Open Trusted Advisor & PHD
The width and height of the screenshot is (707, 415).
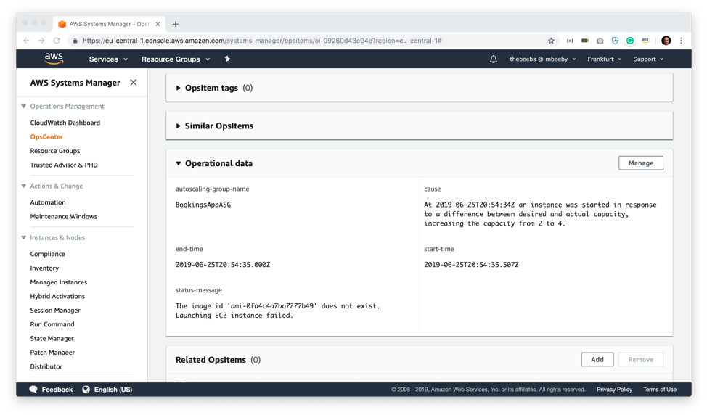[x=64, y=165]
